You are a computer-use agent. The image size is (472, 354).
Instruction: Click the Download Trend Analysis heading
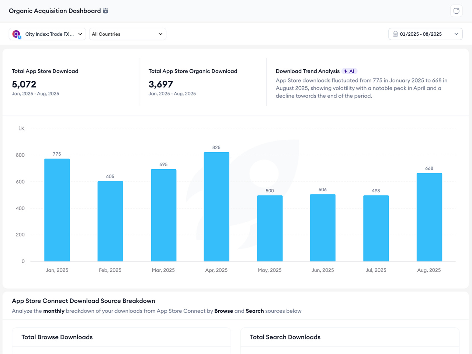(308, 71)
